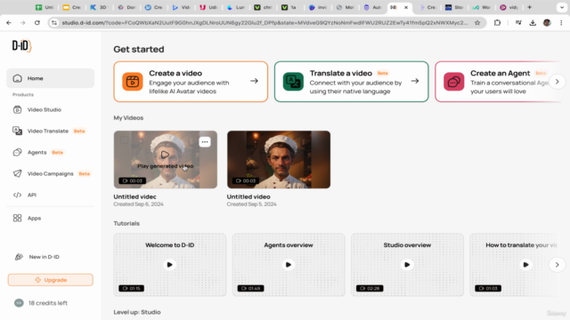Click the D-ID logo
This screenshot has height=320, width=570.
[21, 46]
